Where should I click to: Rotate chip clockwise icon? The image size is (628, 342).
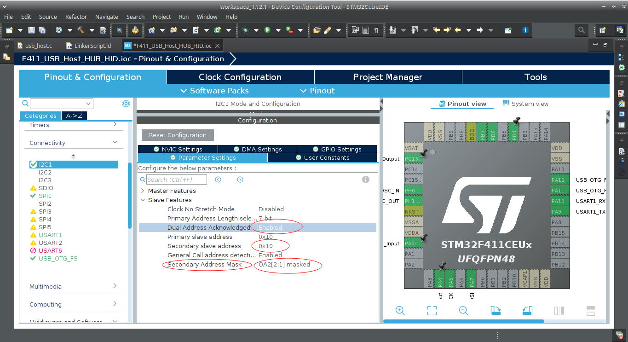pos(495,311)
